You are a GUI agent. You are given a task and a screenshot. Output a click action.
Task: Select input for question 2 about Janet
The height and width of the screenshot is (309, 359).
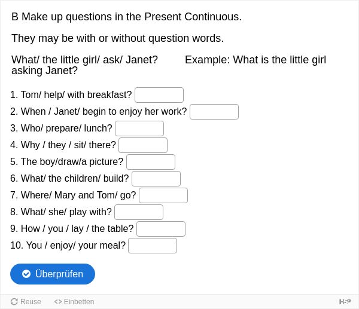[x=214, y=112]
